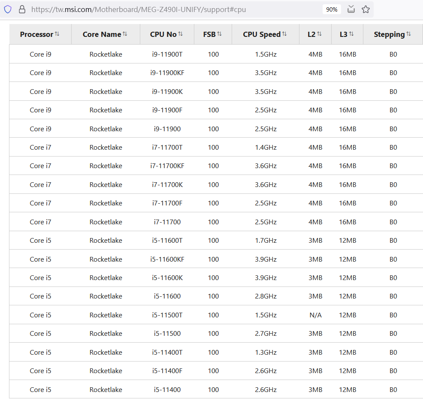This screenshot has width=423, height=401.
Task: Reset the 90% zoom level badge
Action: click(332, 9)
